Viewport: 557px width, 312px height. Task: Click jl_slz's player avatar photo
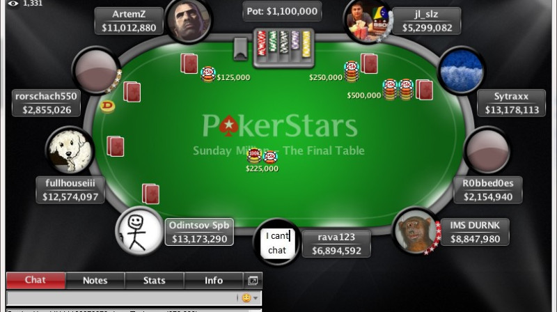[368, 22]
